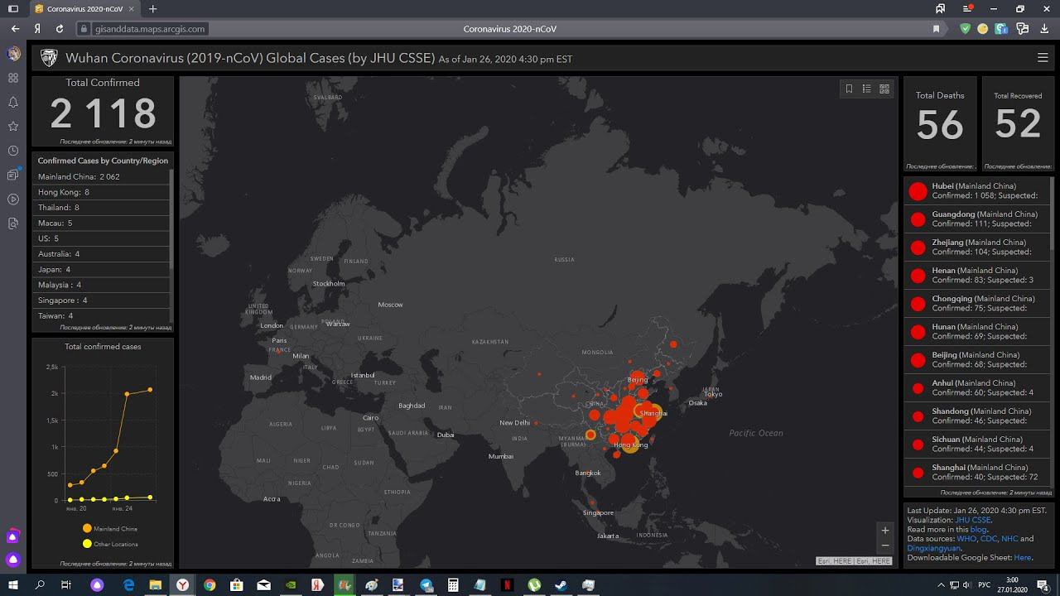Image resolution: width=1060 pixels, height=596 pixels.
Task: Select the Henan province entry
Action: 976,276
